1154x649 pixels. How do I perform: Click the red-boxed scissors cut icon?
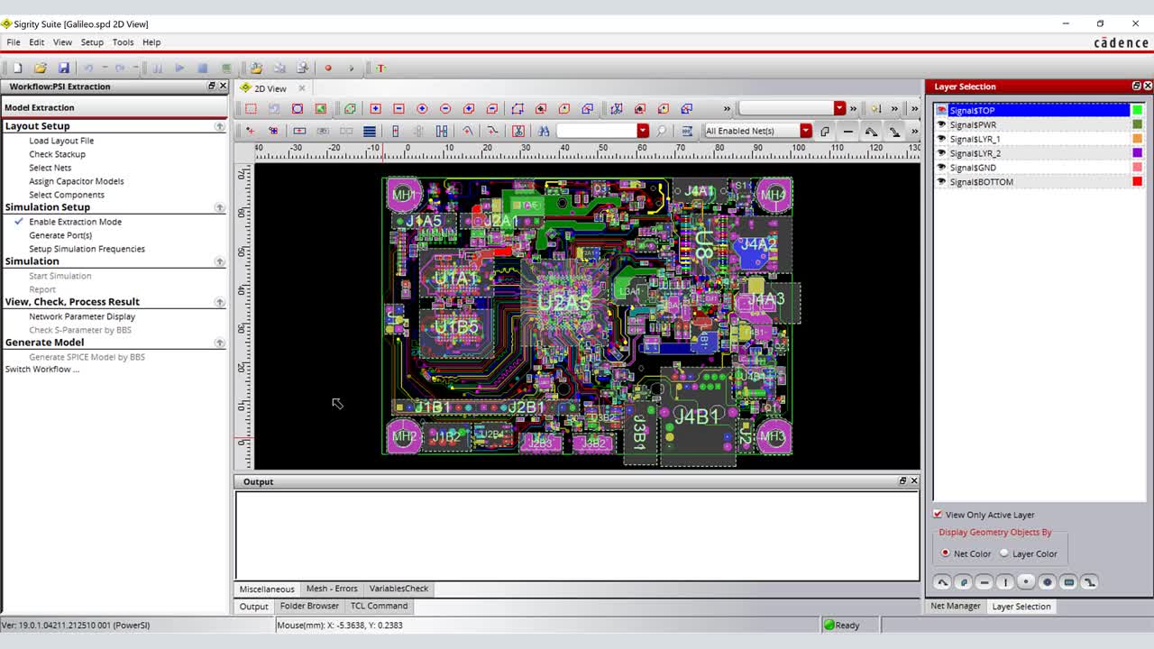click(518, 131)
